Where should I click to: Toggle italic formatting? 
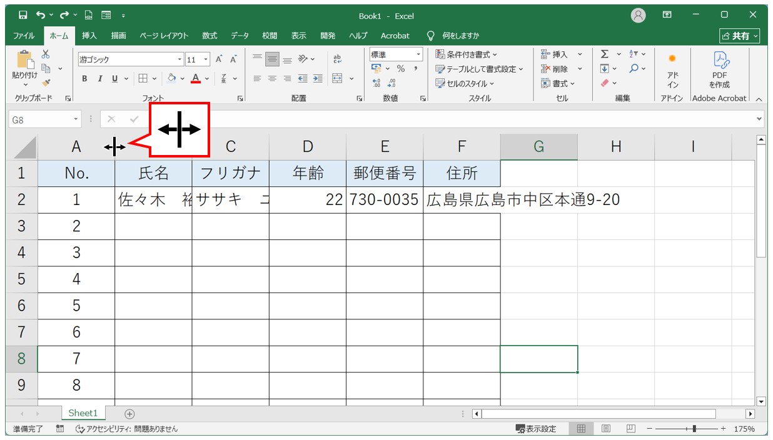99,79
